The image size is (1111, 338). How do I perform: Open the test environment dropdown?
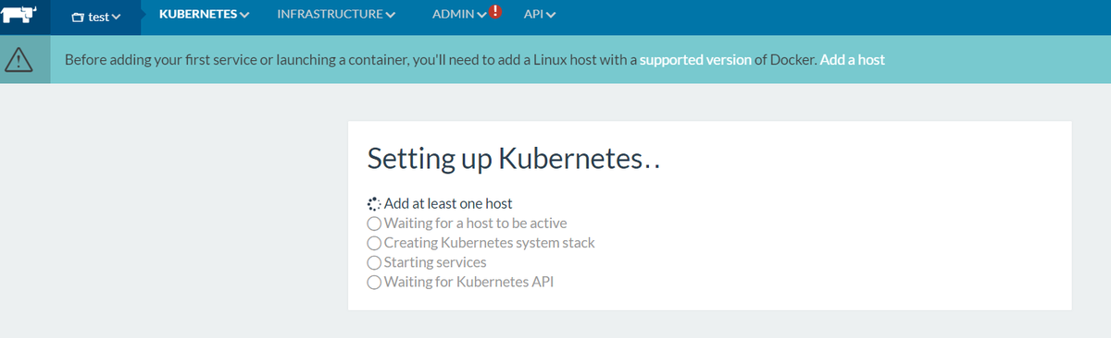click(x=96, y=17)
